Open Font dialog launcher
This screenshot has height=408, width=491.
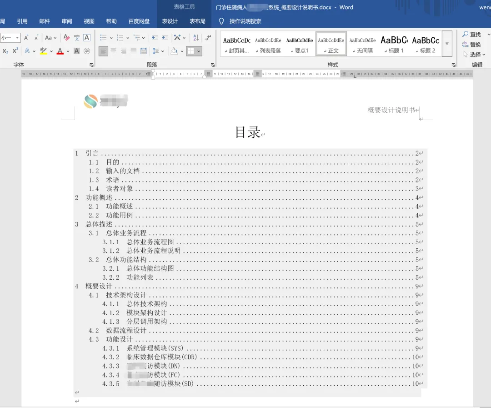click(x=91, y=65)
